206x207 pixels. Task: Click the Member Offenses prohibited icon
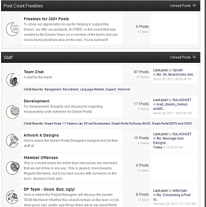click(13, 168)
